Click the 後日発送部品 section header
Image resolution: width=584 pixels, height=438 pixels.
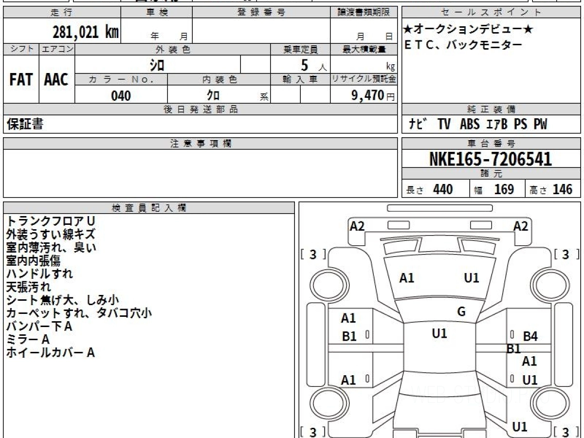200,109
